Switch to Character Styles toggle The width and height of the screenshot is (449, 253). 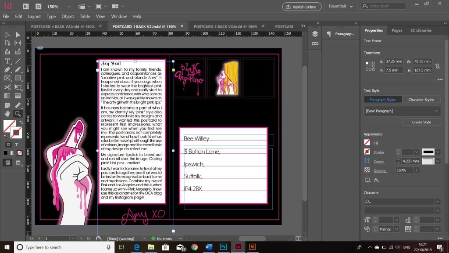[421, 100]
